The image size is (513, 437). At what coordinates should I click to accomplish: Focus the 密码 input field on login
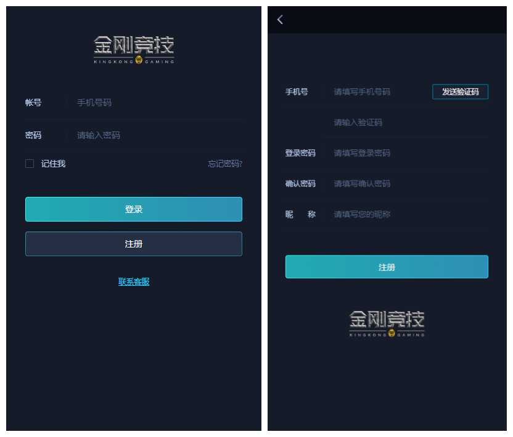point(154,135)
